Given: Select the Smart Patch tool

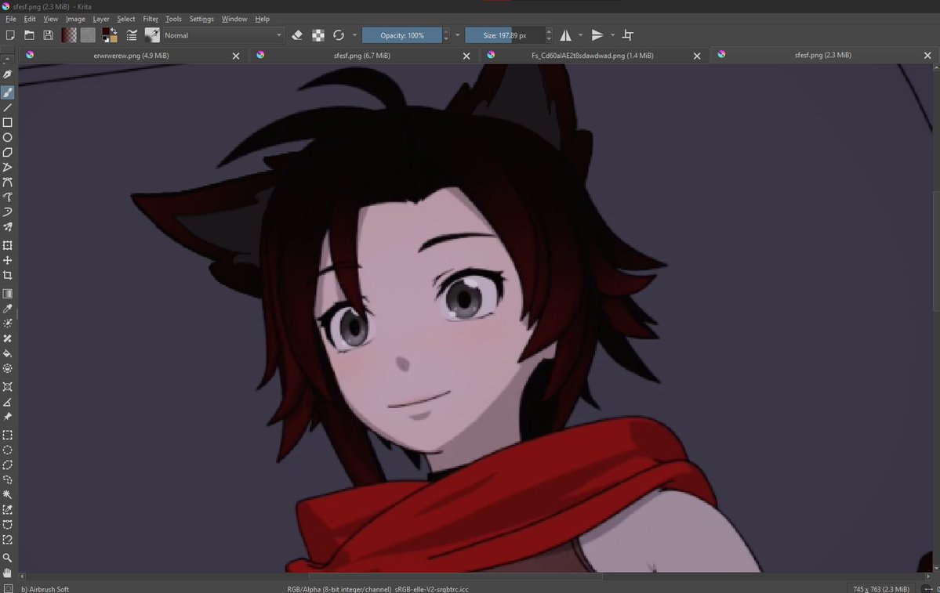Looking at the screenshot, I should (x=7, y=338).
